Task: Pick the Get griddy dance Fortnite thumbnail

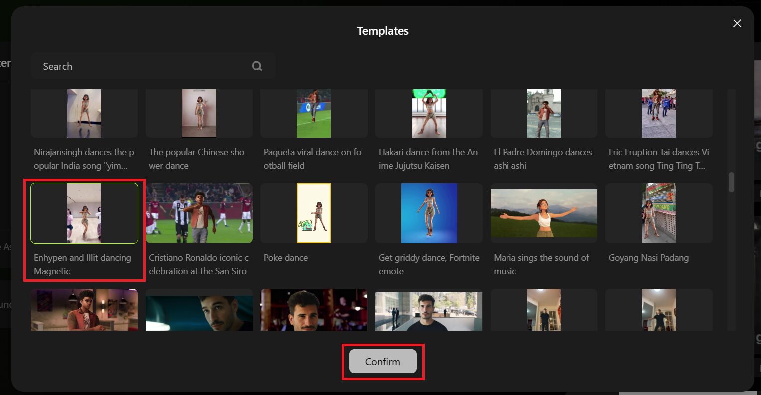Action: coord(429,213)
